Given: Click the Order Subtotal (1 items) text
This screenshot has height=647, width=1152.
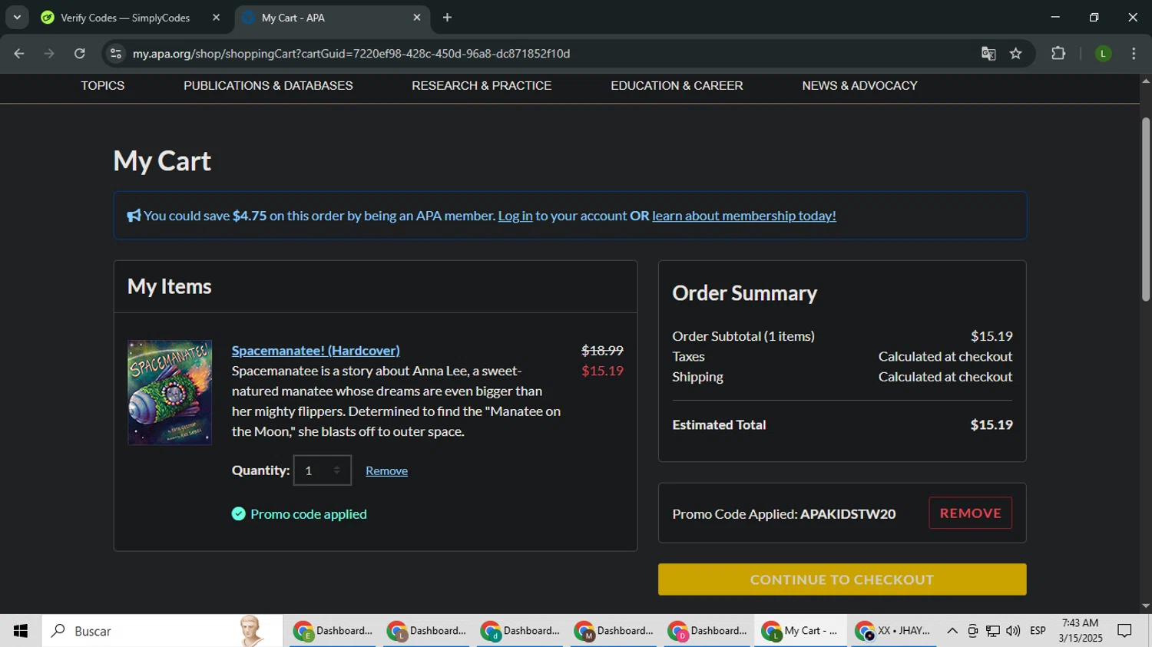Looking at the screenshot, I should click(743, 336).
